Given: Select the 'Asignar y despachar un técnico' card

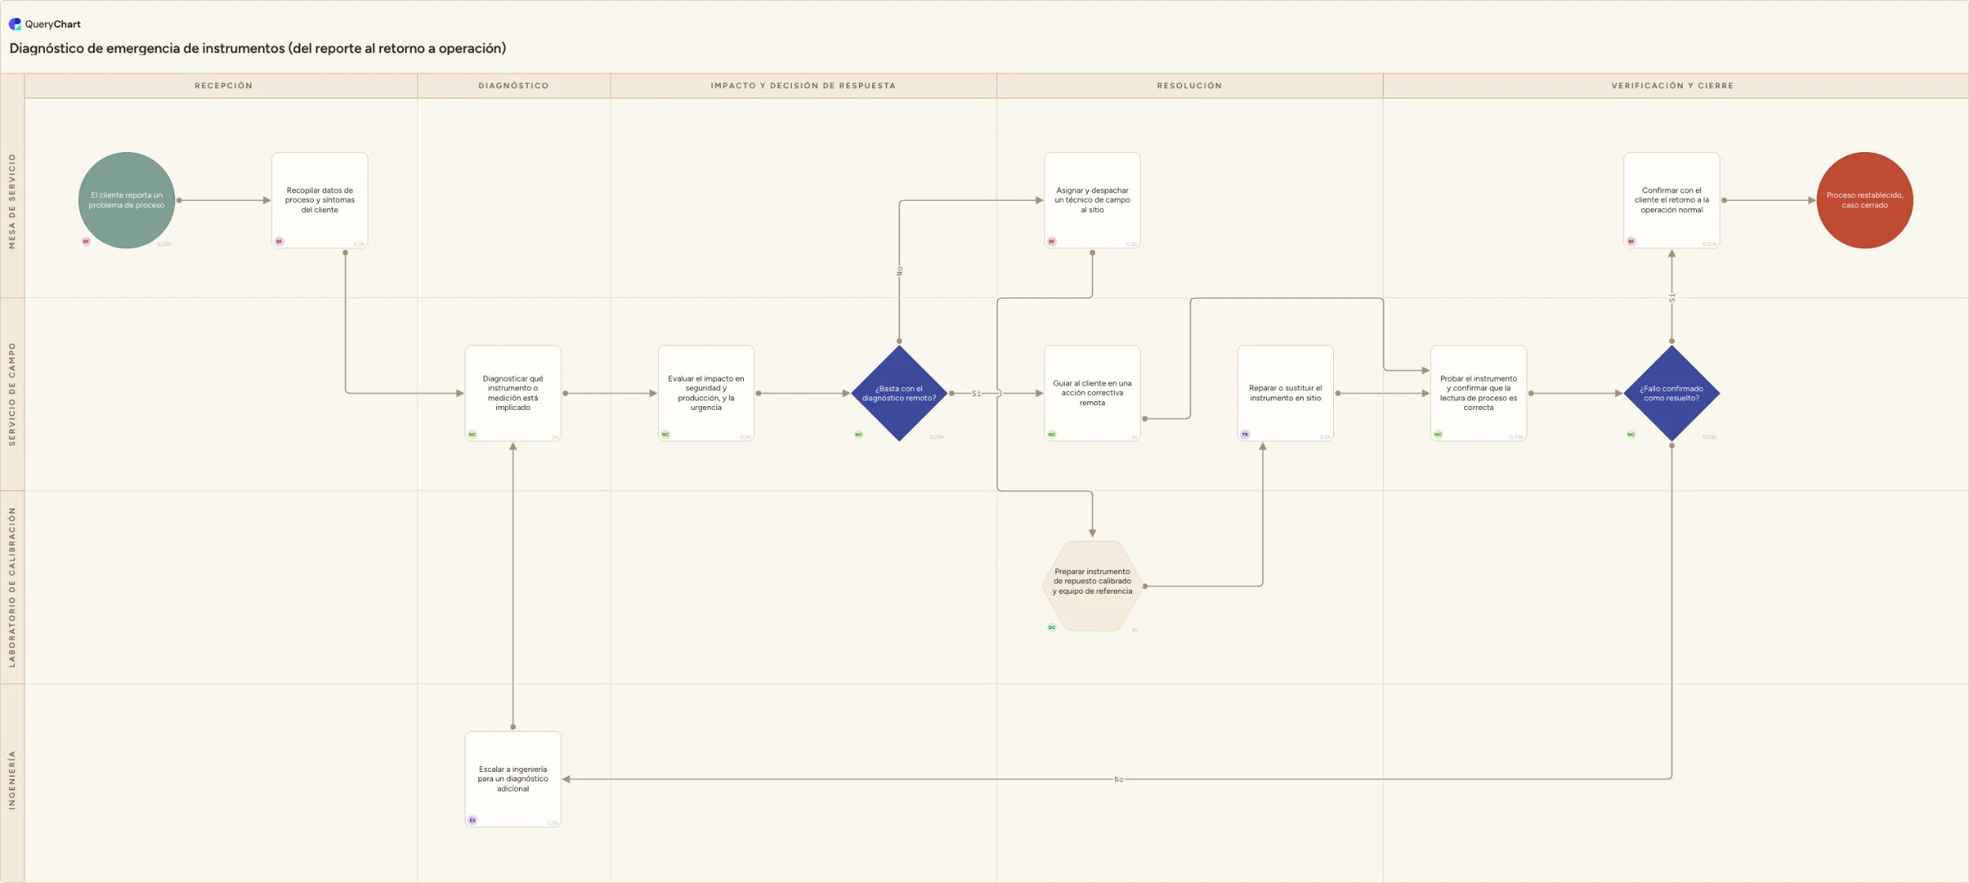Looking at the screenshot, I should [x=1093, y=200].
